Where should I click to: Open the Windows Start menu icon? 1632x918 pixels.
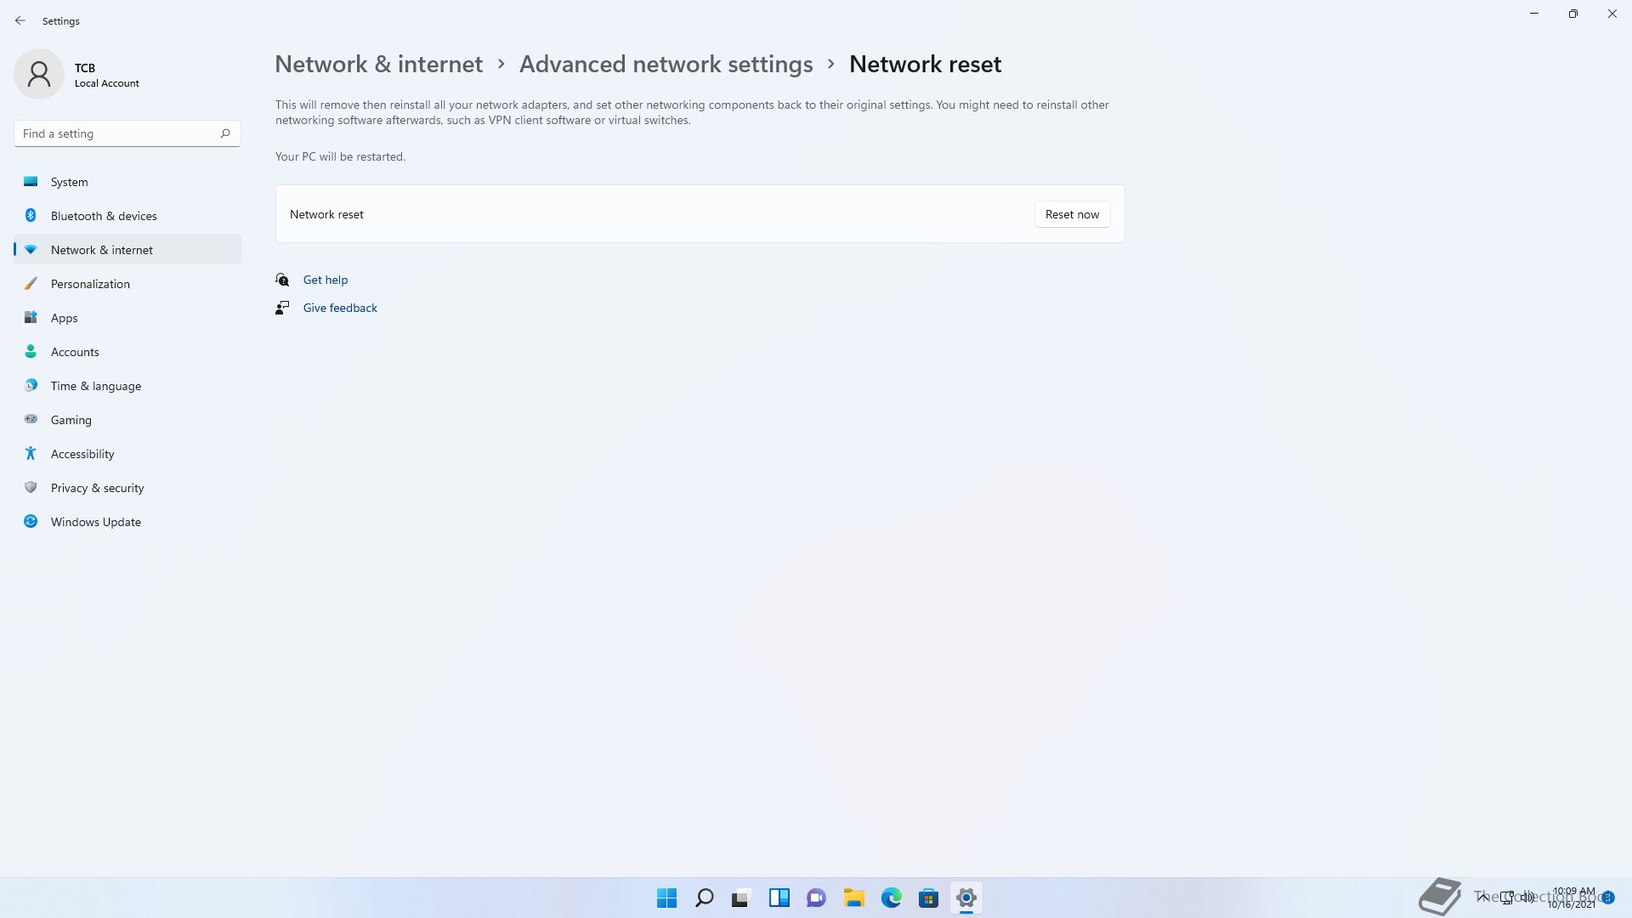[667, 898]
